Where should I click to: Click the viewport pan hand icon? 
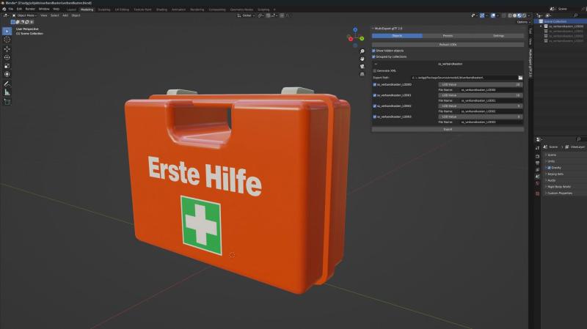click(362, 59)
